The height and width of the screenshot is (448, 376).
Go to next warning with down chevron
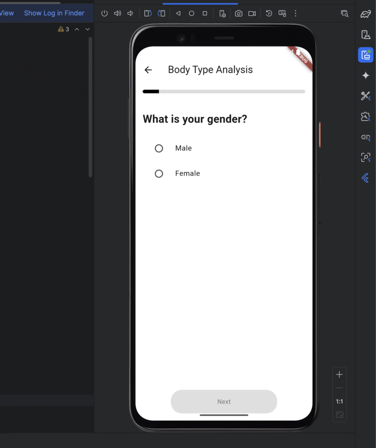87,29
